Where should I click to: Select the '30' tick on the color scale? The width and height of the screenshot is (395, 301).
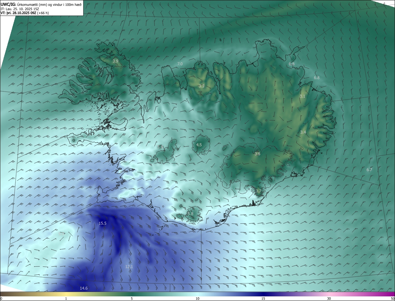click(x=329, y=299)
